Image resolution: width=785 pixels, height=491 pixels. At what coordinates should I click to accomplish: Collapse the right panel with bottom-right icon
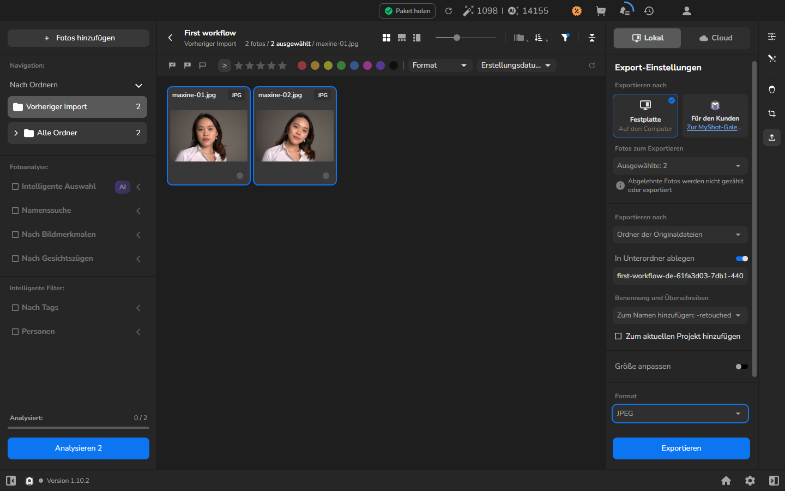click(774, 481)
